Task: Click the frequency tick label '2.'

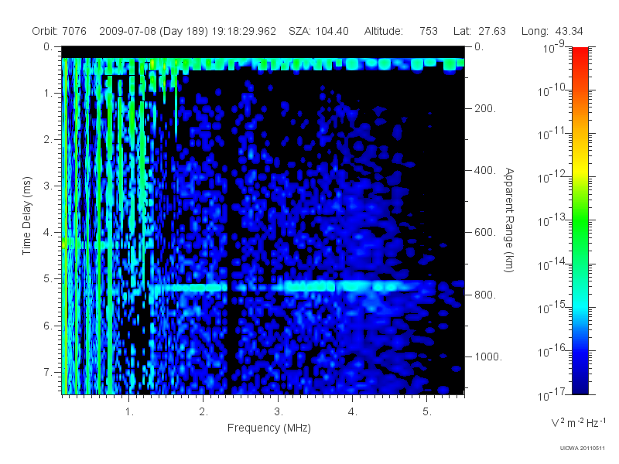Action: 203,412
